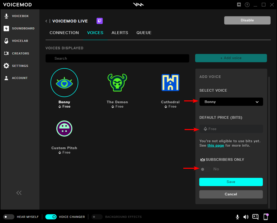This screenshot has width=277, height=223.
Task: Click the voices Search field
Action: click(117, 58)
